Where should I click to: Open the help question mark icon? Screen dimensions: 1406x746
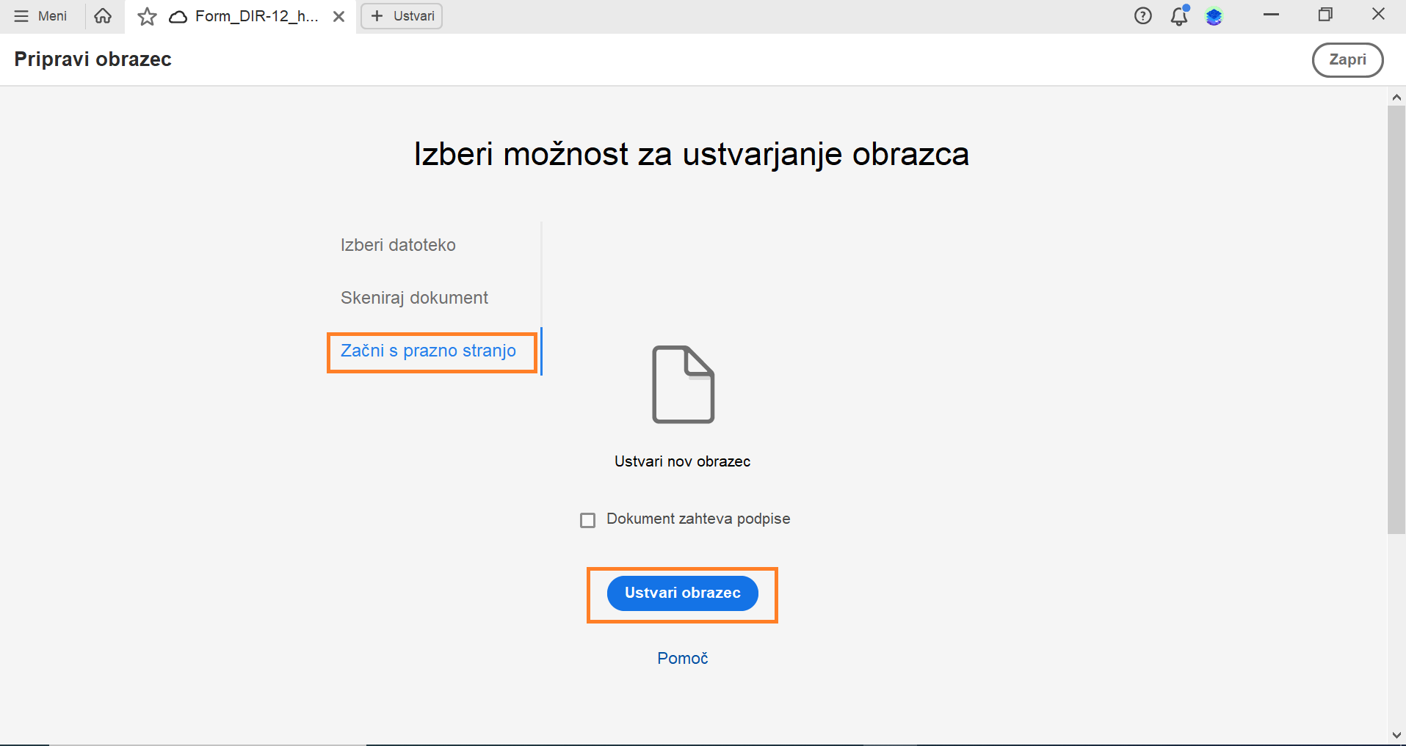click(x=1143, y=15)
